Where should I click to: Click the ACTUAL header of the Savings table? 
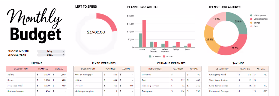click(261, 69)
